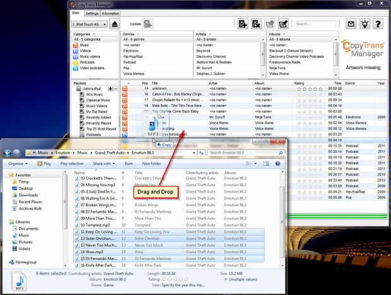The image size is (391, 295).
Task: Click the Explorer refresh button beside address bar
Action: pyautogui.click(x=201, y=153)
